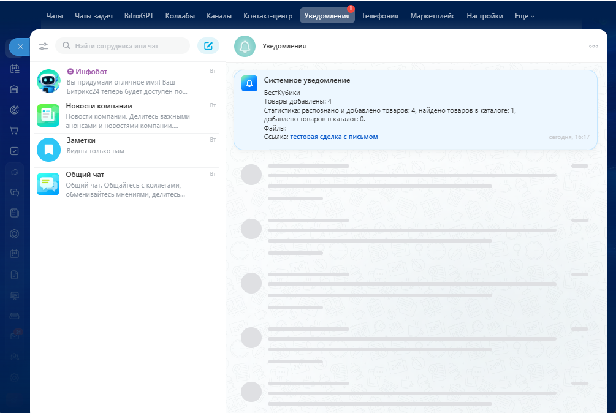Open the Каналы tab
616x413 pixels.
(219, 16)
